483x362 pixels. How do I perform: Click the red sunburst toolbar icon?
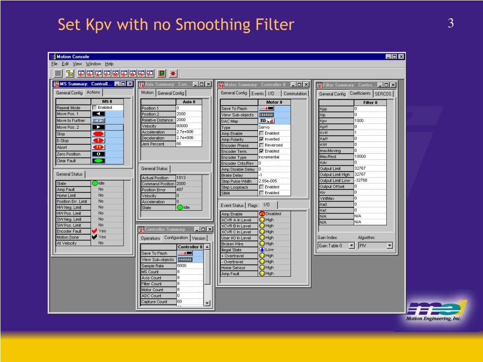click(x=173, y=73)
